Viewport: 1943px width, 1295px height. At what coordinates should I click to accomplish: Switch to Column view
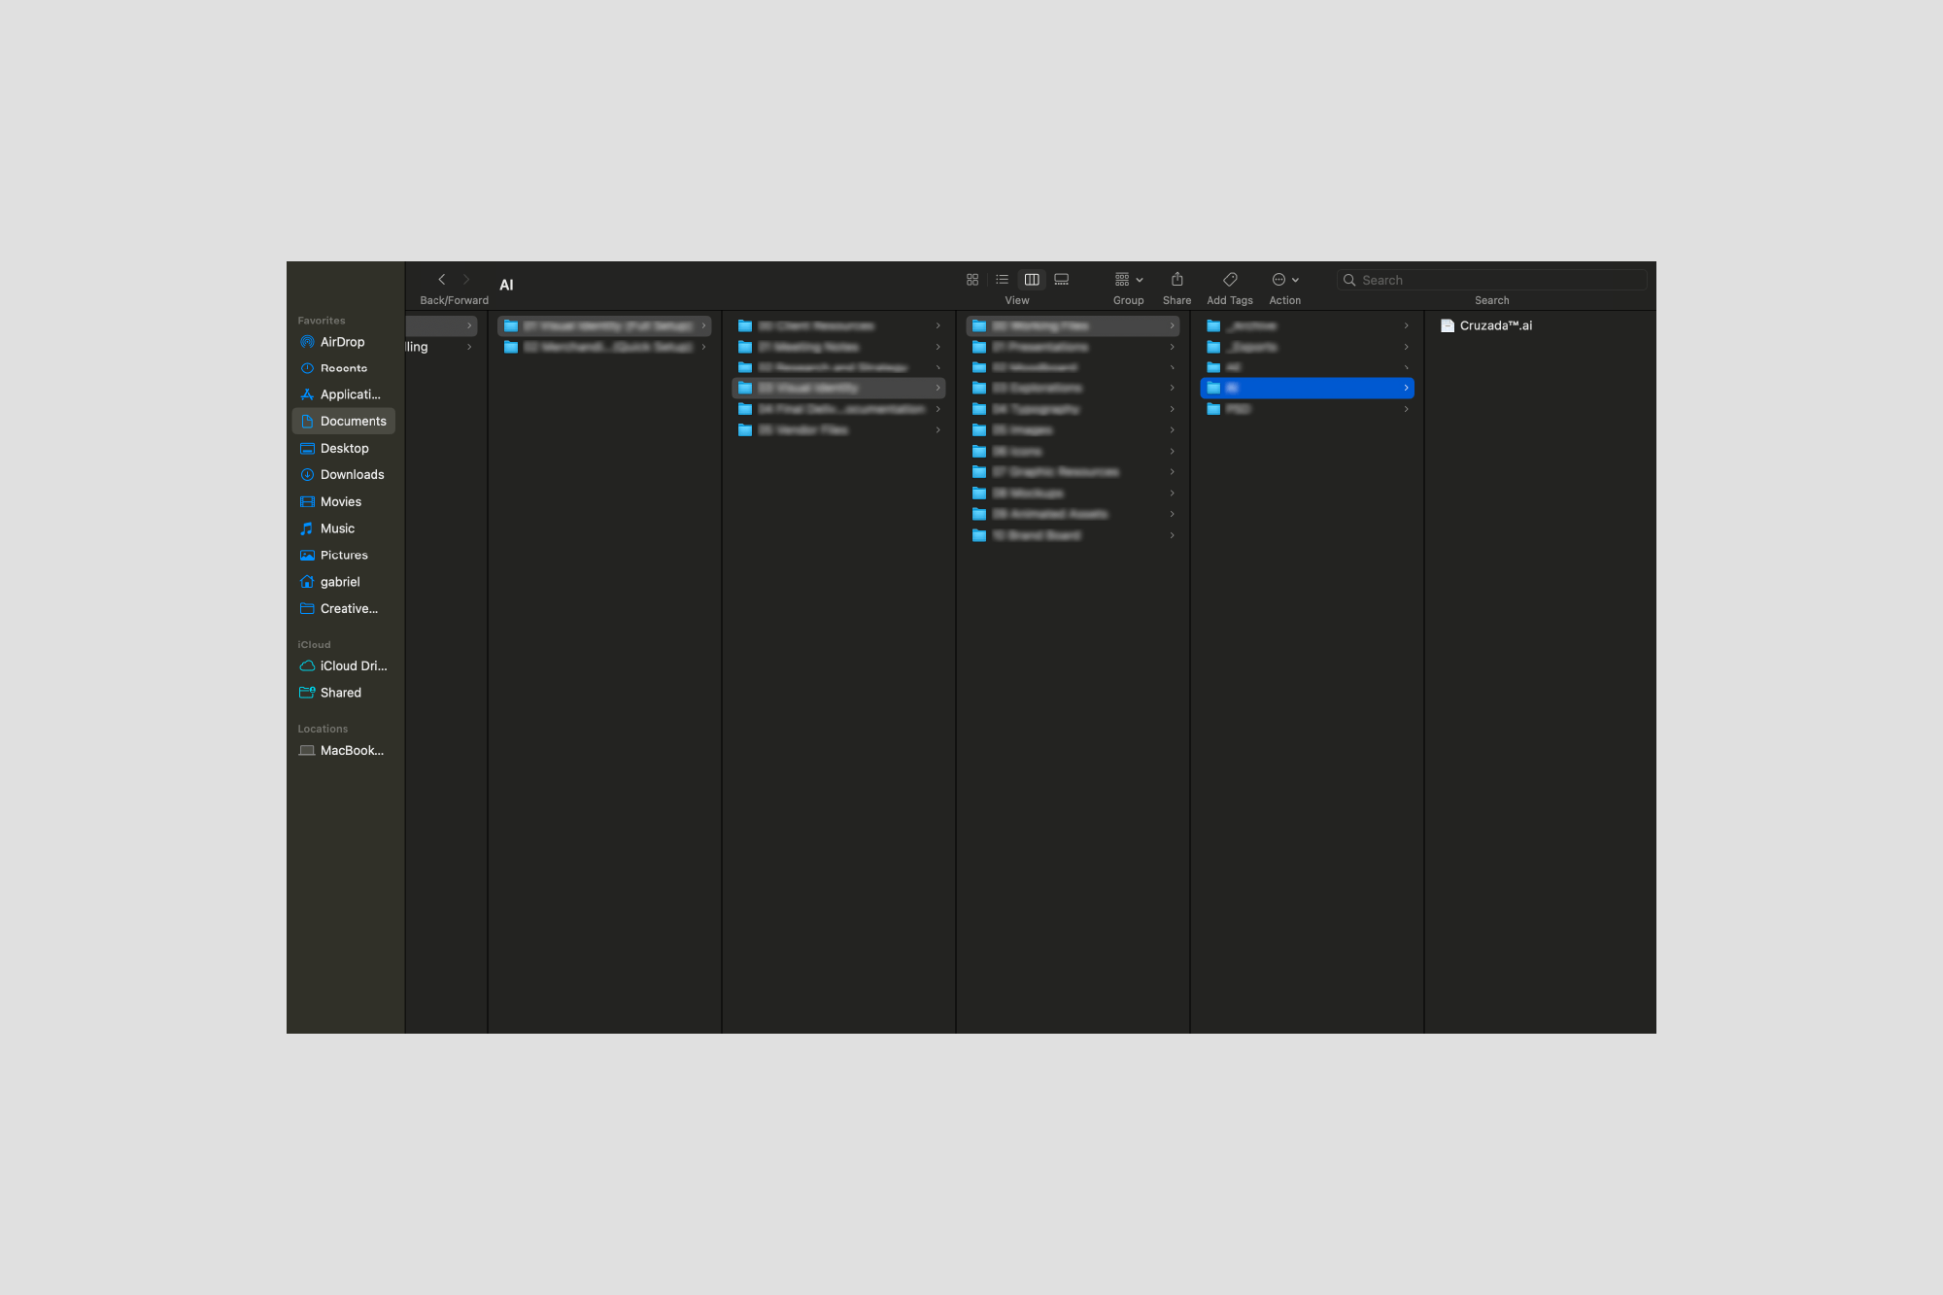[1031, 279]
